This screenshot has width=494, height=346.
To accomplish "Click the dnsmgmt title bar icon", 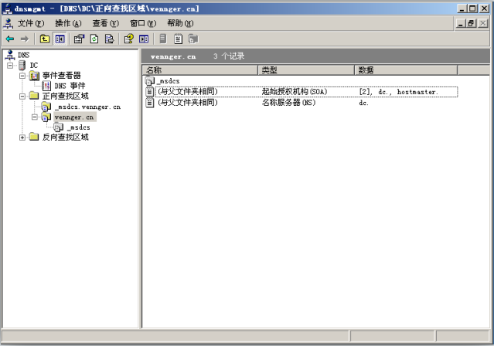I will coord(7,8).
